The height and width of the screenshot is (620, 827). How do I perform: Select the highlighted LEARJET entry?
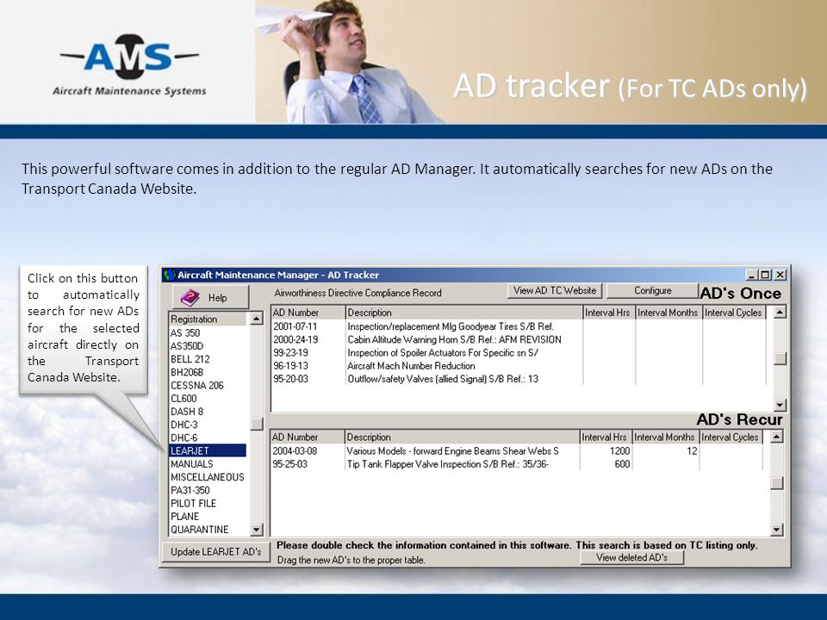coord(208,450)
